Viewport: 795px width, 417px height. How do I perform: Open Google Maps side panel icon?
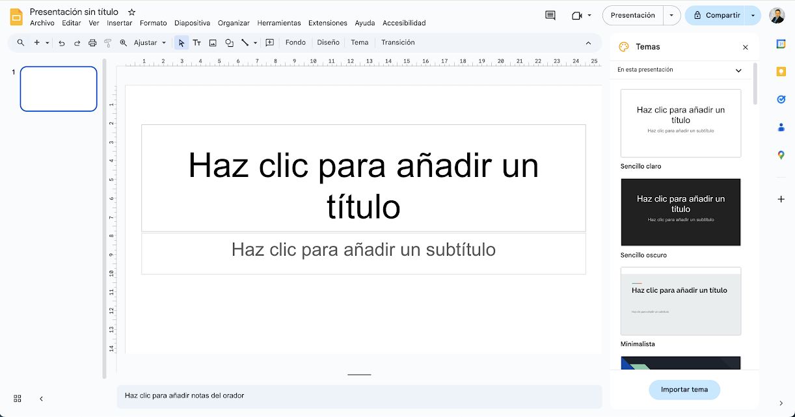point(781,155)
